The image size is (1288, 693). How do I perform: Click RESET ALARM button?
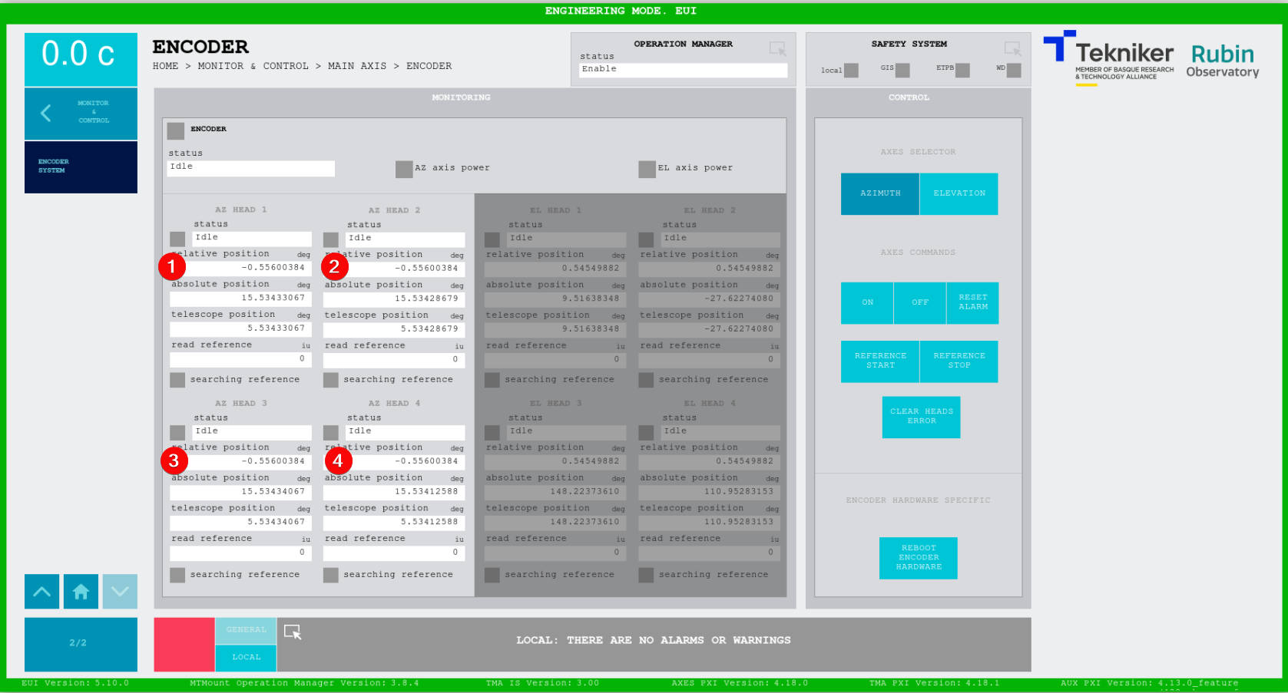point(973,302)
